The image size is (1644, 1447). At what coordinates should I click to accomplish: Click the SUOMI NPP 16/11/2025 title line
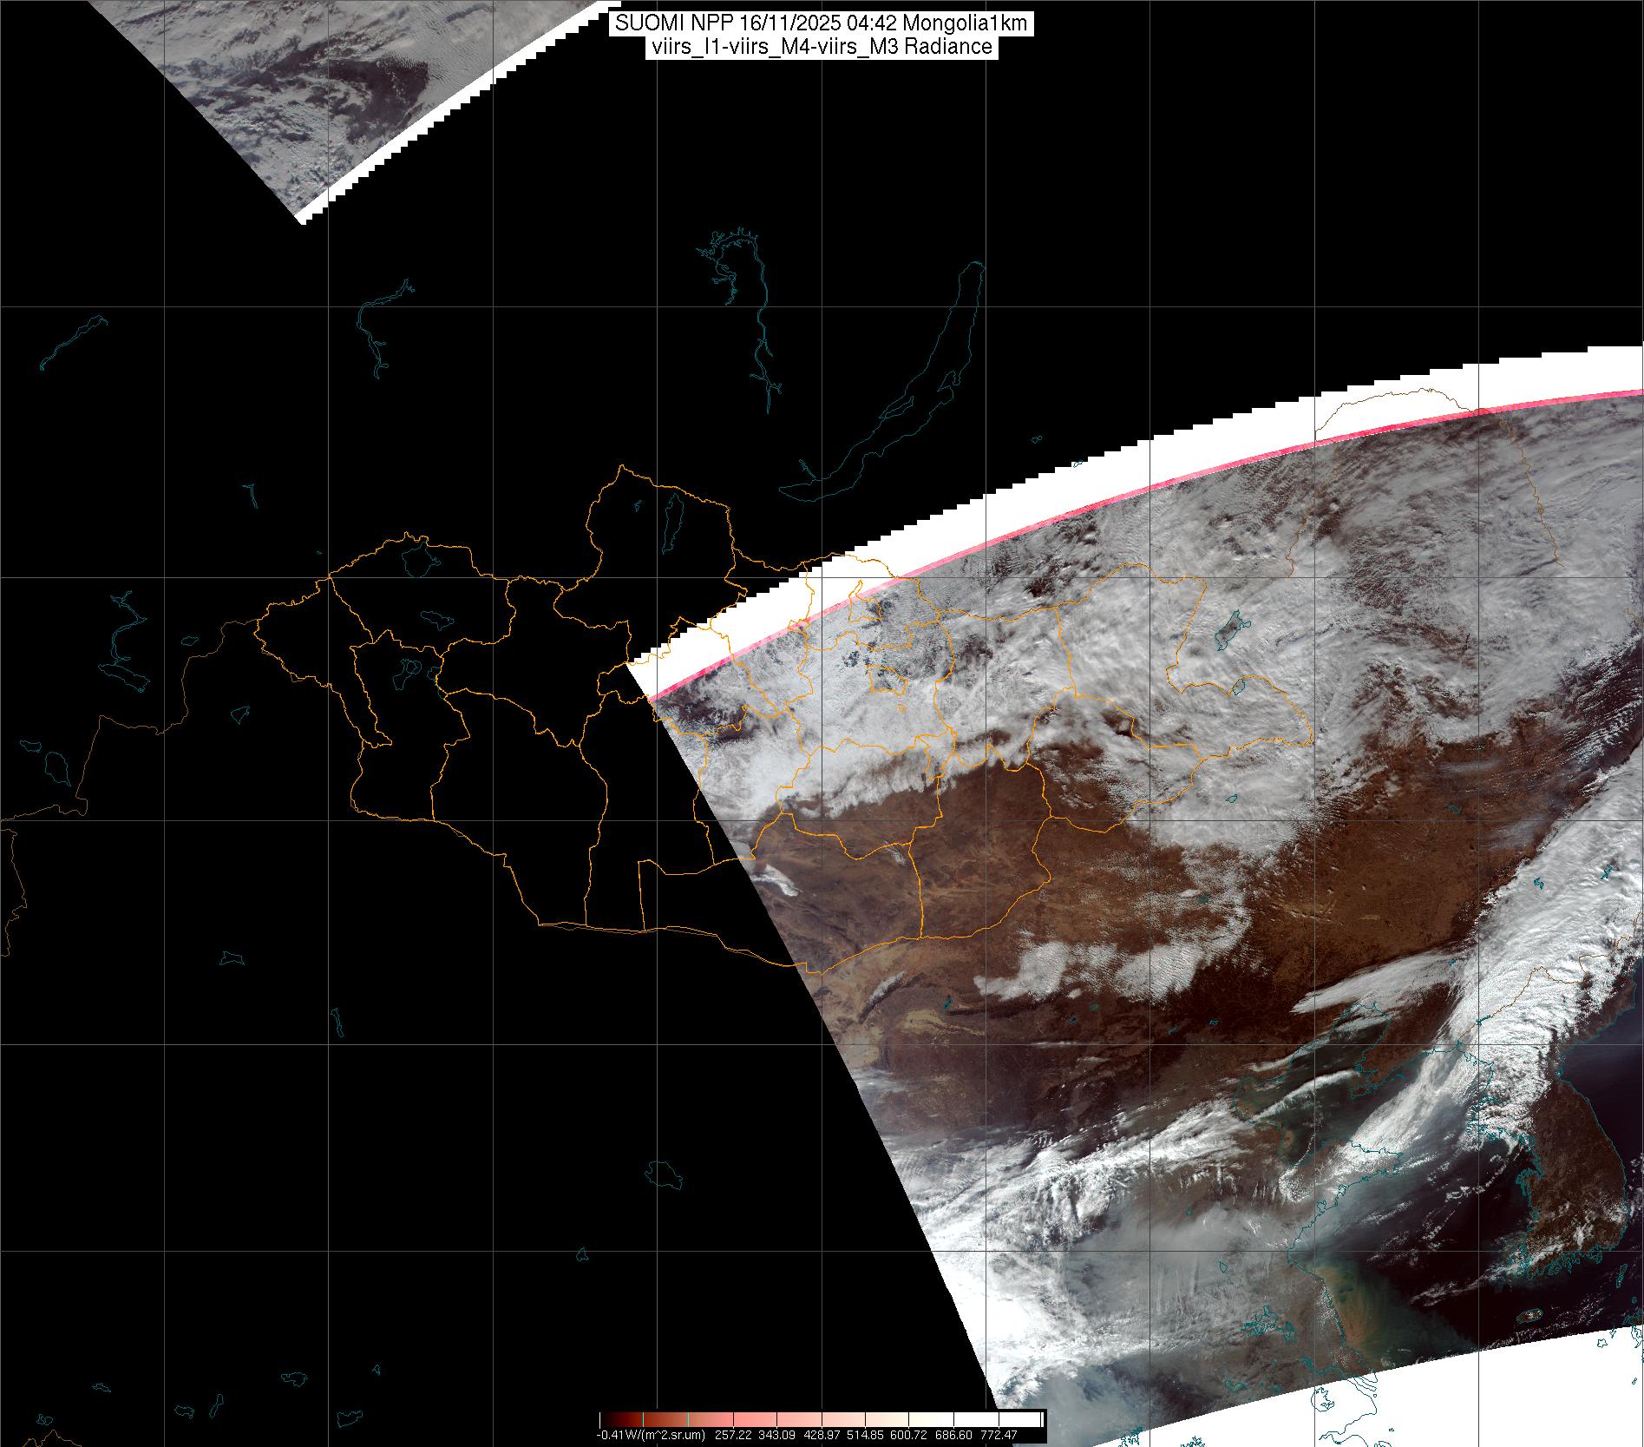822,23
